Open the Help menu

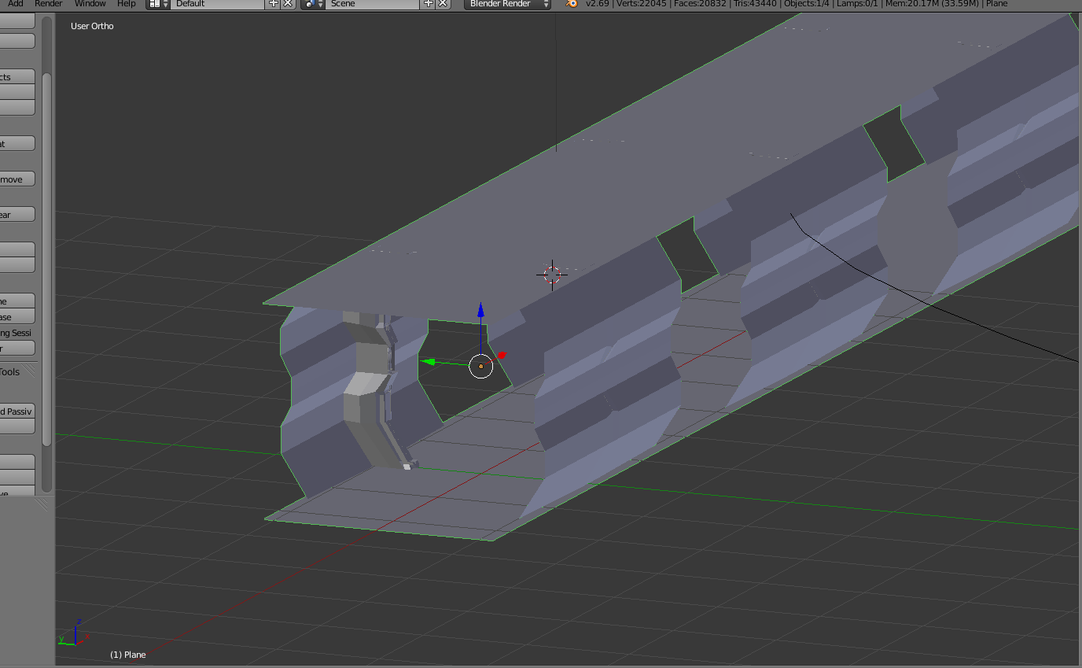point(127,4)
